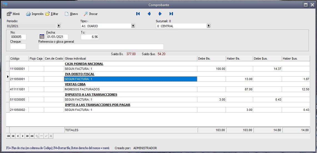This screenshot has height=153, width=317.
Task: Click the IVA DEBITO FISCAL account title
Action: pyautogui.click(x=79, y=74)
